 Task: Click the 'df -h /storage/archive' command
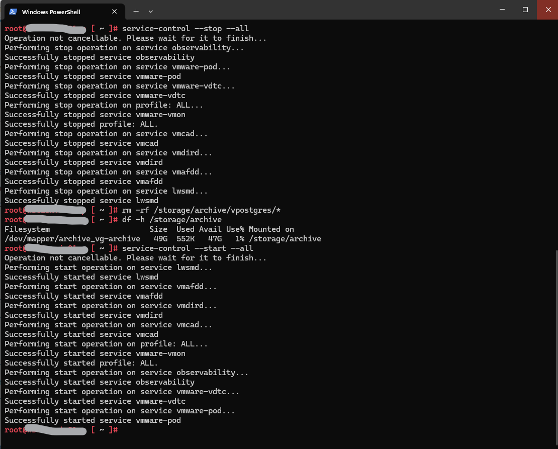click(171, 220)
